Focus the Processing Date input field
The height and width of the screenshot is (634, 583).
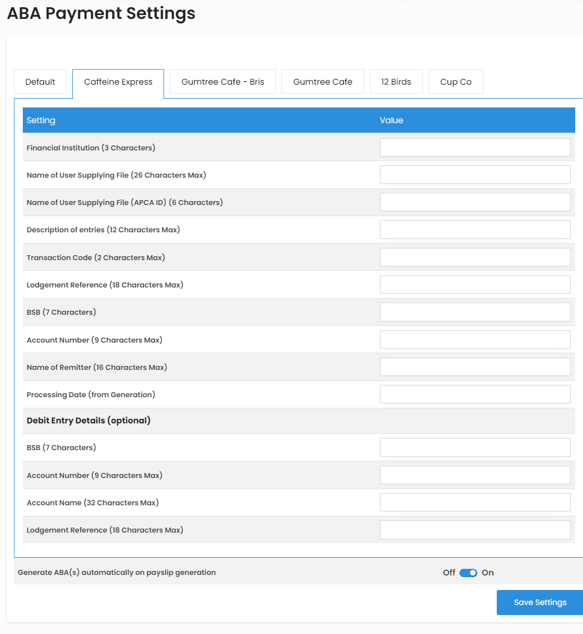tap(475, 394)
